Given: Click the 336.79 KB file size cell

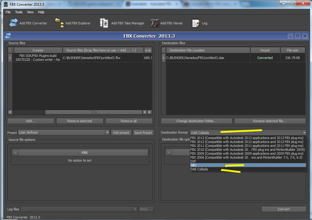Looking at the screenshot, I should pyautogui.click(x=292, y=58).
